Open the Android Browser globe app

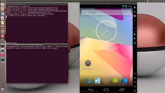124,81
